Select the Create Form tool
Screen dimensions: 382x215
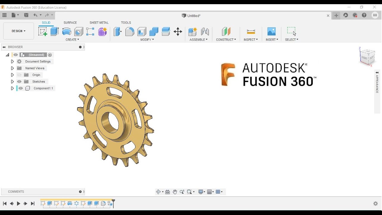coord(102,31)
